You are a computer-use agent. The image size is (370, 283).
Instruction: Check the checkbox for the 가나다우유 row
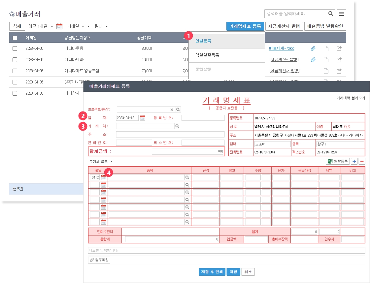click(15, 48)
